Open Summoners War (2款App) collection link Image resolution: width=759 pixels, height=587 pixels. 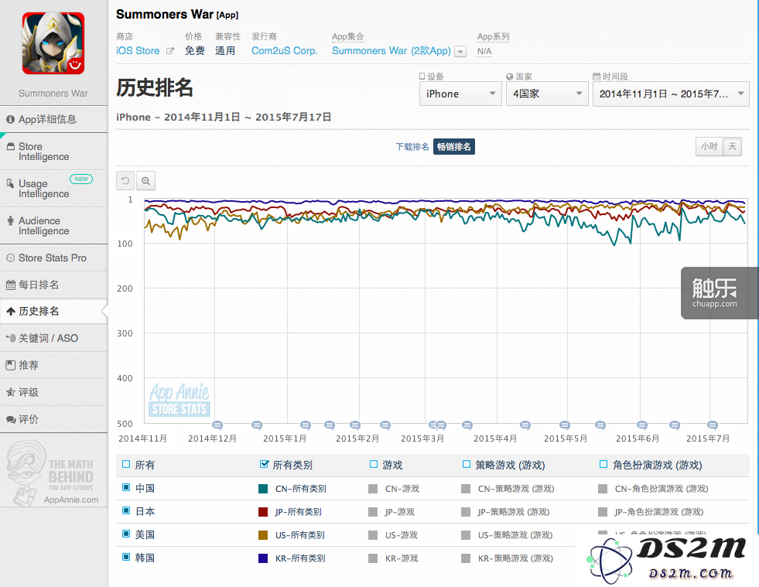pyautogui.click(x=391, y=51)
